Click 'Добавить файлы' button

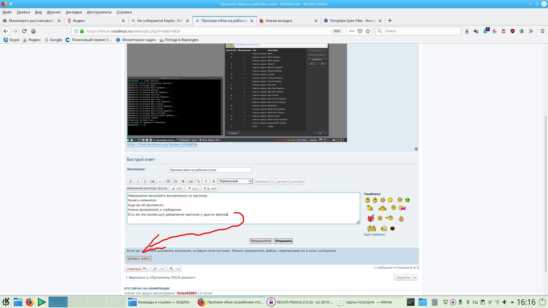click(x=139, y=259)
